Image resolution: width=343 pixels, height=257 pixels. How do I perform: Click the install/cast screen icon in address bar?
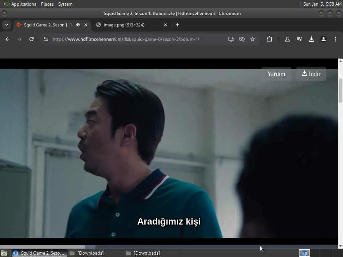[x=231, y=39]
